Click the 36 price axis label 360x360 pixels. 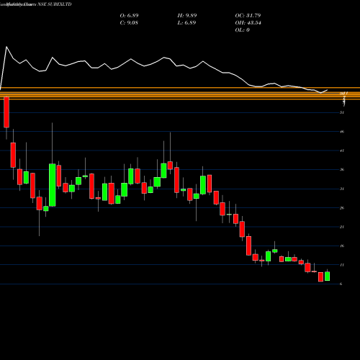342,170
